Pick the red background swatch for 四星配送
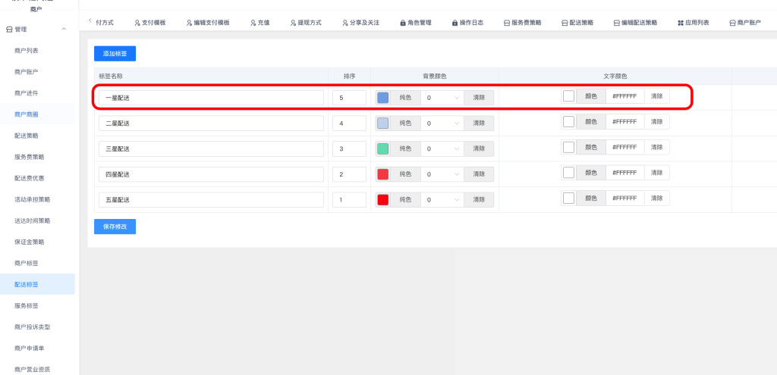 point(383,174)
